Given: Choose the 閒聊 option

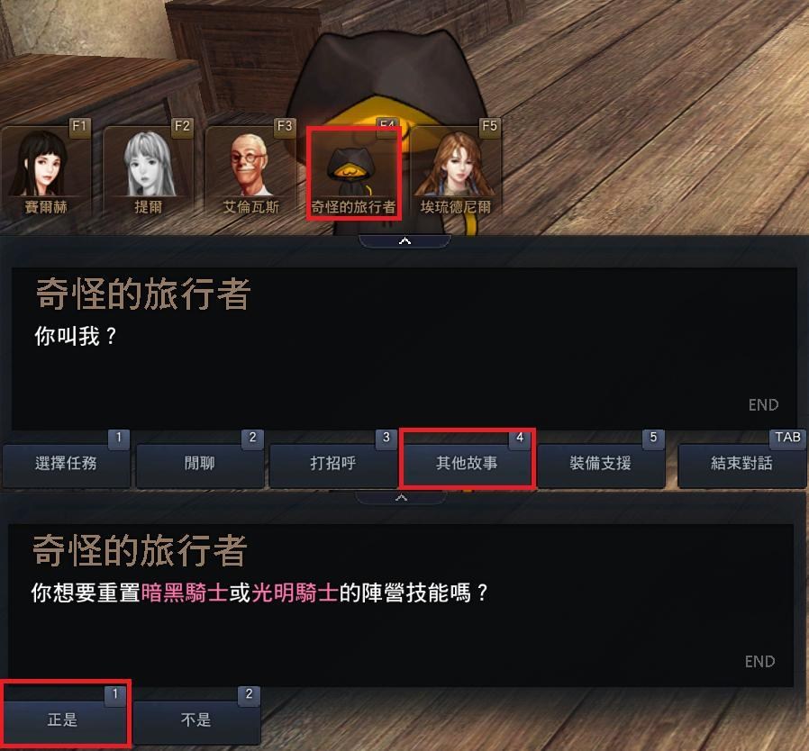Looking at the screenshot, I should pyautogui.click(x=200, y=463).
